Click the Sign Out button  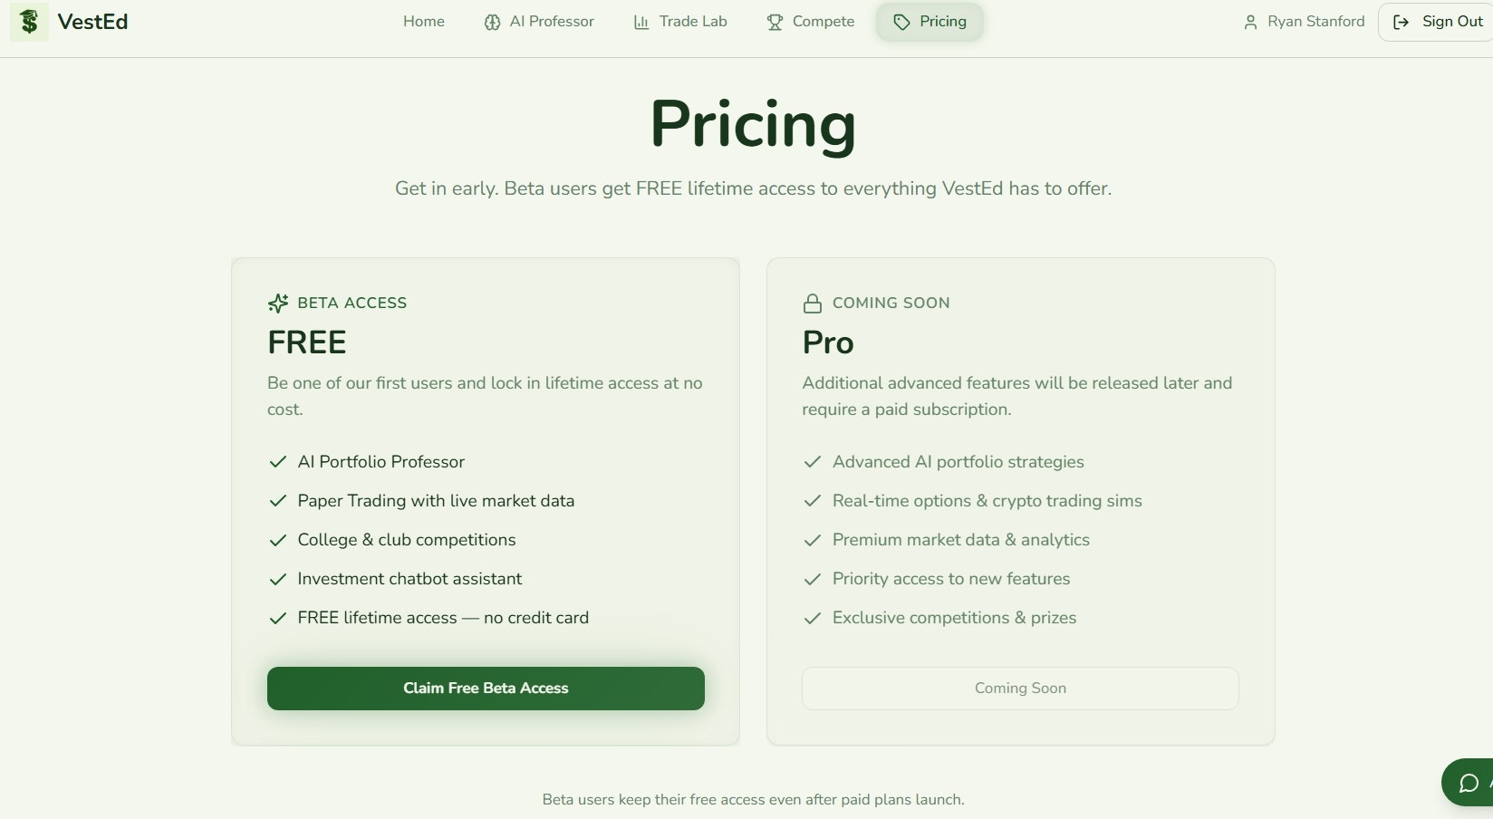[1436, 22]
